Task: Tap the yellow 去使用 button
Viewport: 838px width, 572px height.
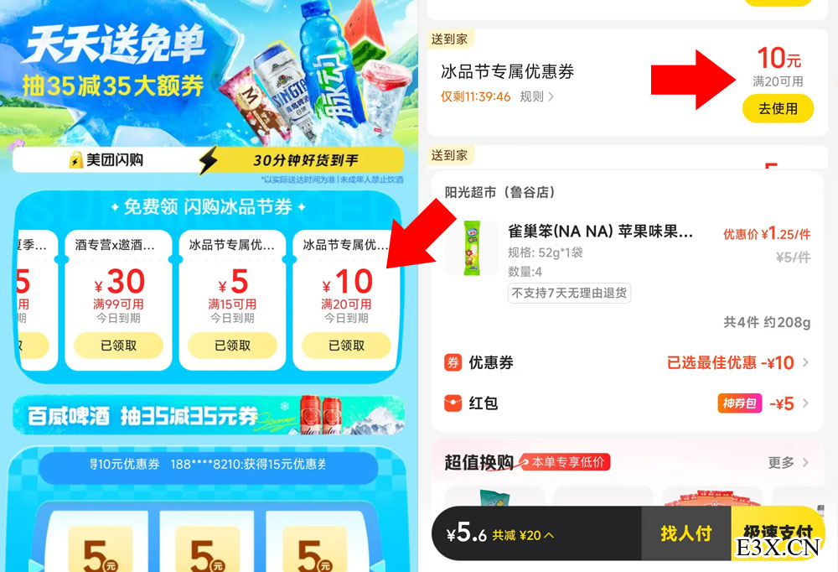Action: tap(778, 109)
